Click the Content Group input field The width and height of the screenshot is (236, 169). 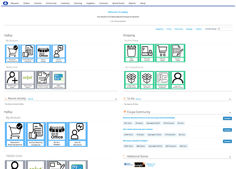pyautogui.click(x=224, y=29)
